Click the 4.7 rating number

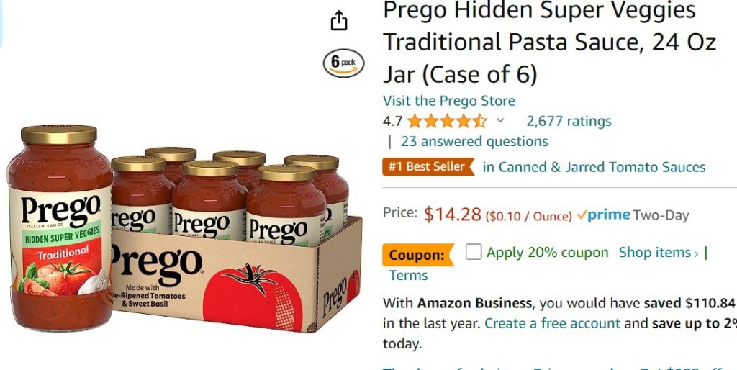pyautogui.click(x=392, y=122)
